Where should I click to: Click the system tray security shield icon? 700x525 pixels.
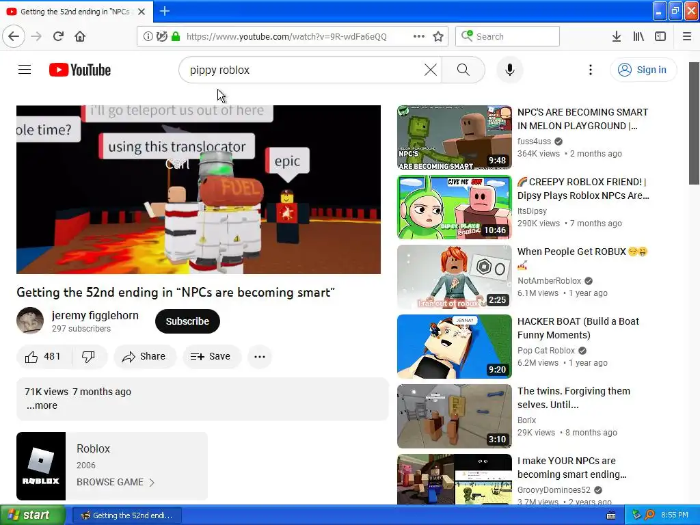click(636, 515)
